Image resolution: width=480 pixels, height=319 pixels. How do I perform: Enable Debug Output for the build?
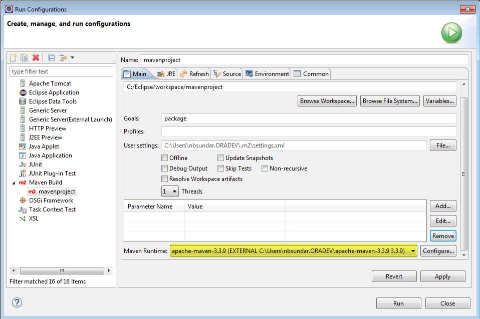point(165,168)
